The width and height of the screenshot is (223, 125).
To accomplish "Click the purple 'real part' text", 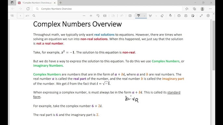I will tap(80, 79).
